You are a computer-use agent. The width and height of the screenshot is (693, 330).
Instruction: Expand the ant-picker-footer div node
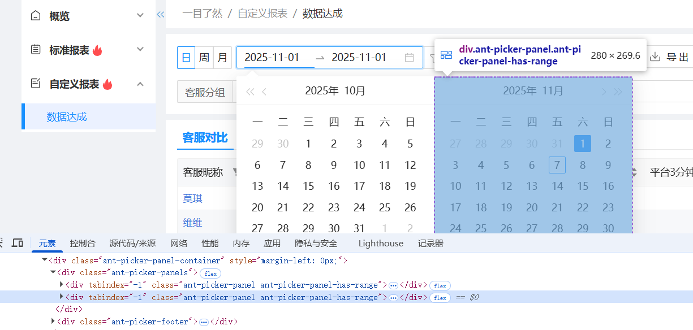click(x=53, y=322)
